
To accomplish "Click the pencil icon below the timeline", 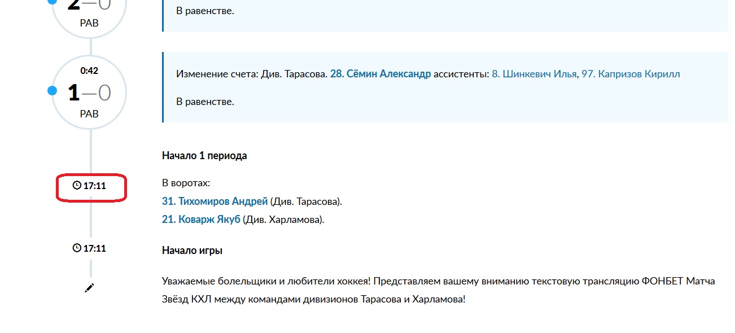I will pos(89,288).
